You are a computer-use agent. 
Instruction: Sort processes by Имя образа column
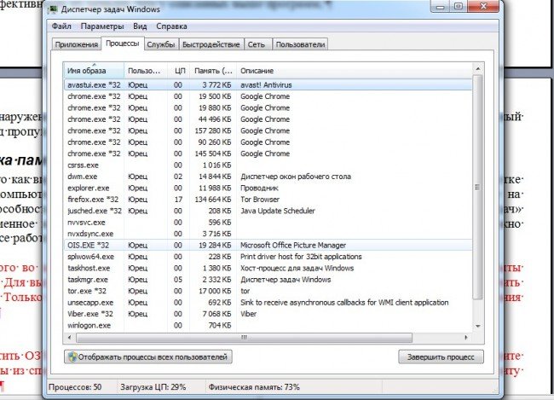tap(94, 70)
